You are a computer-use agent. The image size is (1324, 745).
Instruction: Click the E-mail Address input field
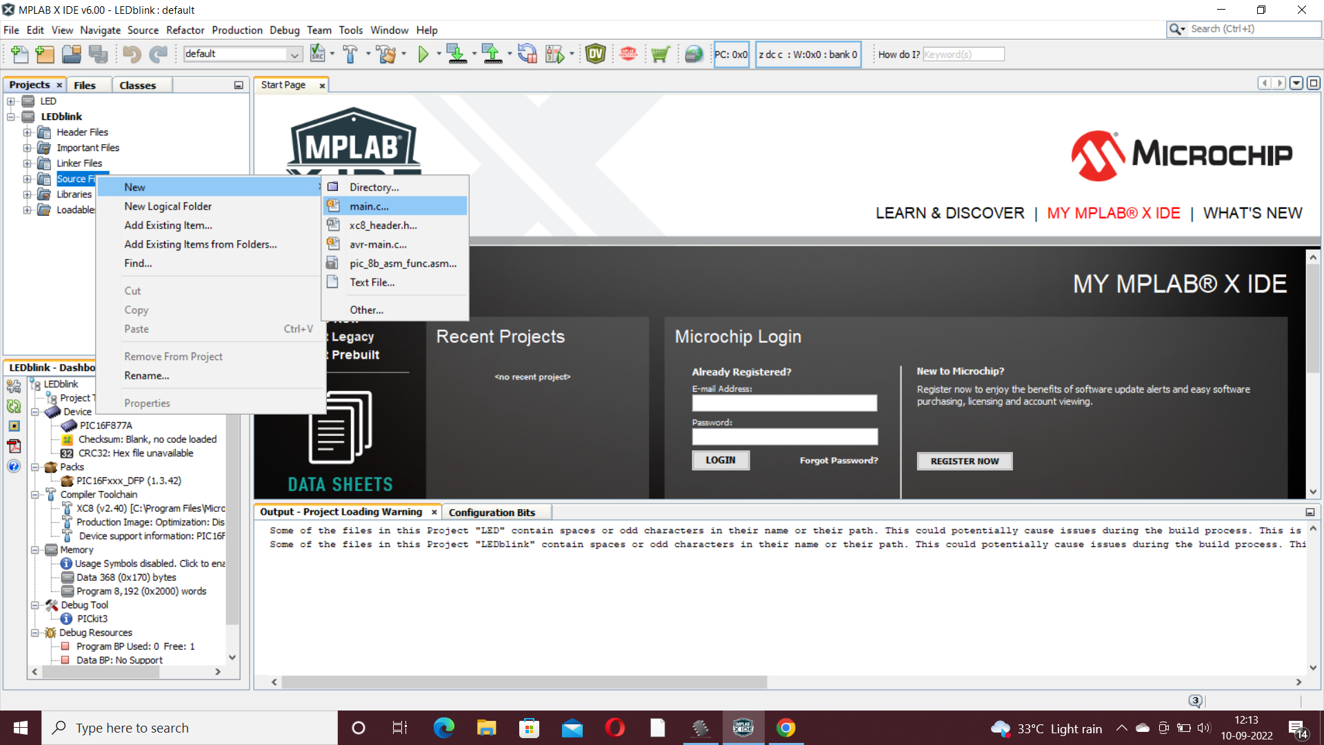(x=784, y=403)
